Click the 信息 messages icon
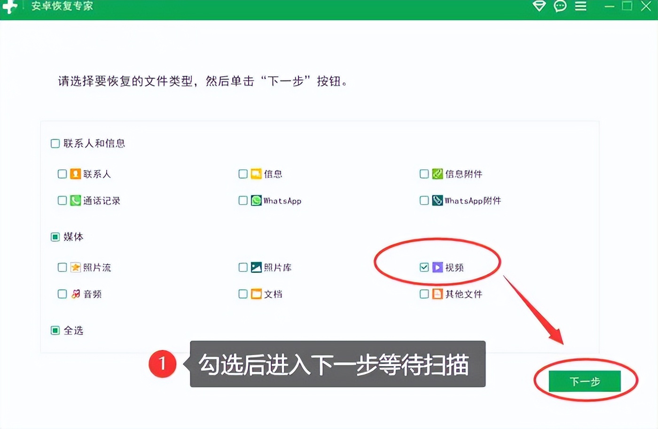The width and height of the screenshot is (658, 429). (256, 174)
